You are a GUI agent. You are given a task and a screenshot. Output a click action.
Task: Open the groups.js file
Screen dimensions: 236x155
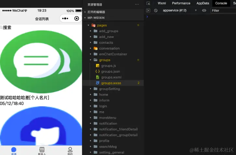click(x=113, y=66)
